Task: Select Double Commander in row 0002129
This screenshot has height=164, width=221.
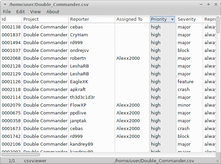Action: [x=45, y=74]
